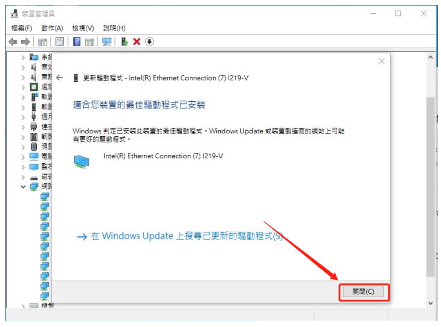
Task: Expand the monitor category chevron in tree
Action: (23, 167)
